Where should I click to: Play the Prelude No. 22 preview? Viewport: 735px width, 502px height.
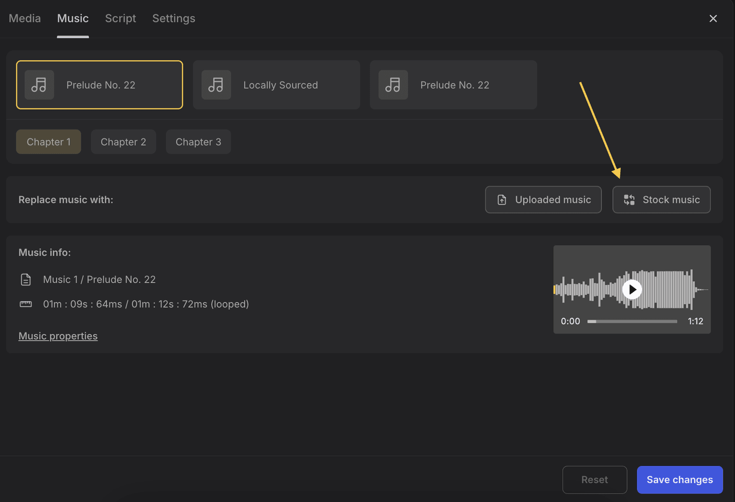point(632,290)
